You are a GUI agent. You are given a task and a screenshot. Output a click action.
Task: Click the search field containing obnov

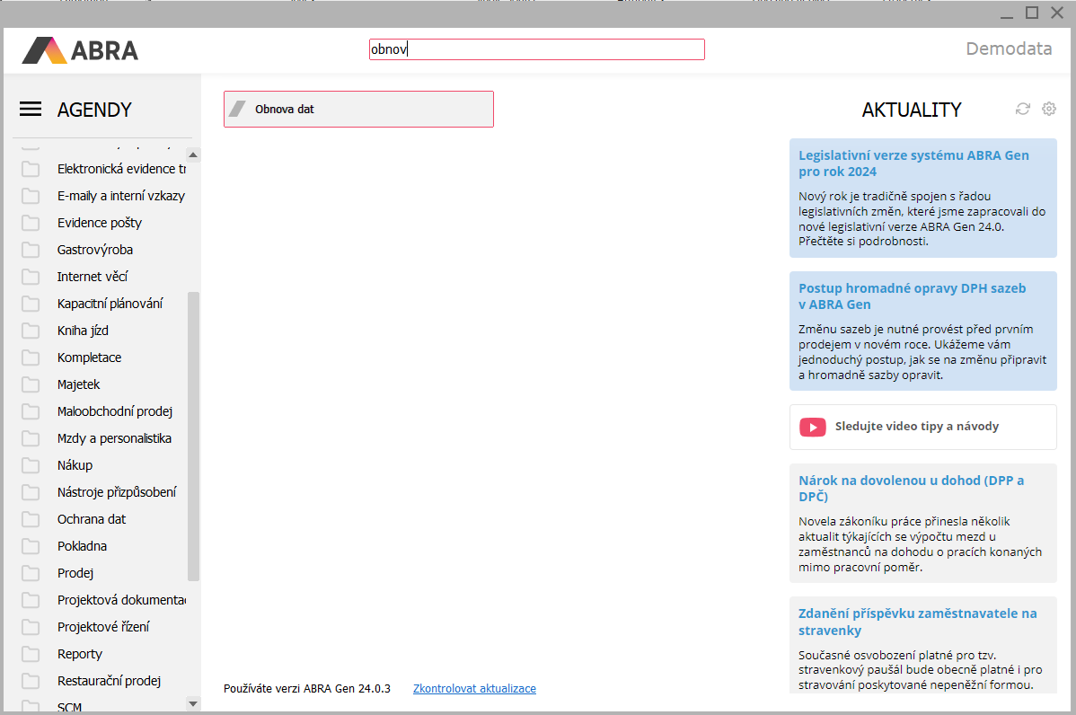[x=536, y=49]
